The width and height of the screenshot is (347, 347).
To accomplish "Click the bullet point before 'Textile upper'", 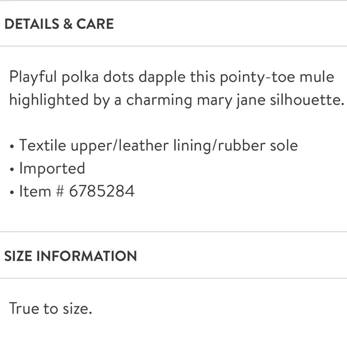I will tap(12, 147).
